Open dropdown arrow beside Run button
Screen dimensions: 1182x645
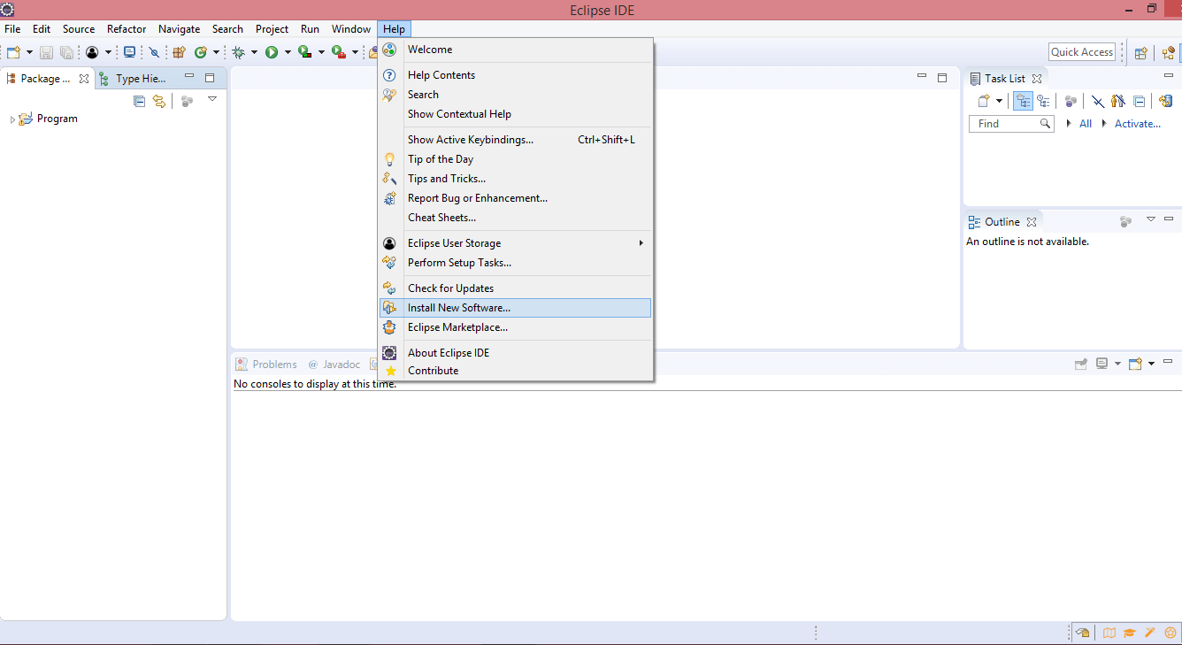point(288,52)
